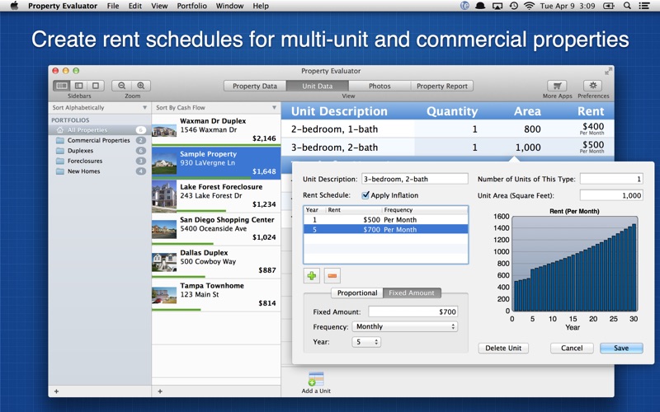Select Dallas Duplex property

coord(216,261)
